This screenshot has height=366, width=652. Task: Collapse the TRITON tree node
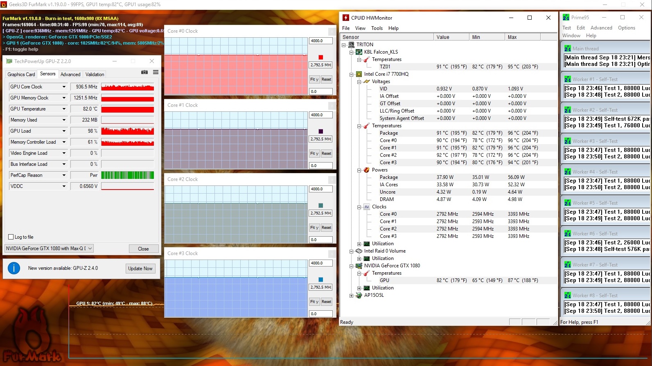(344, 45)
